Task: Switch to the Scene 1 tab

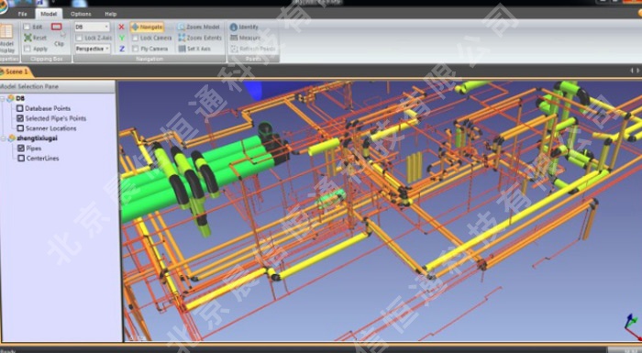Action: (x=16, y=72)
